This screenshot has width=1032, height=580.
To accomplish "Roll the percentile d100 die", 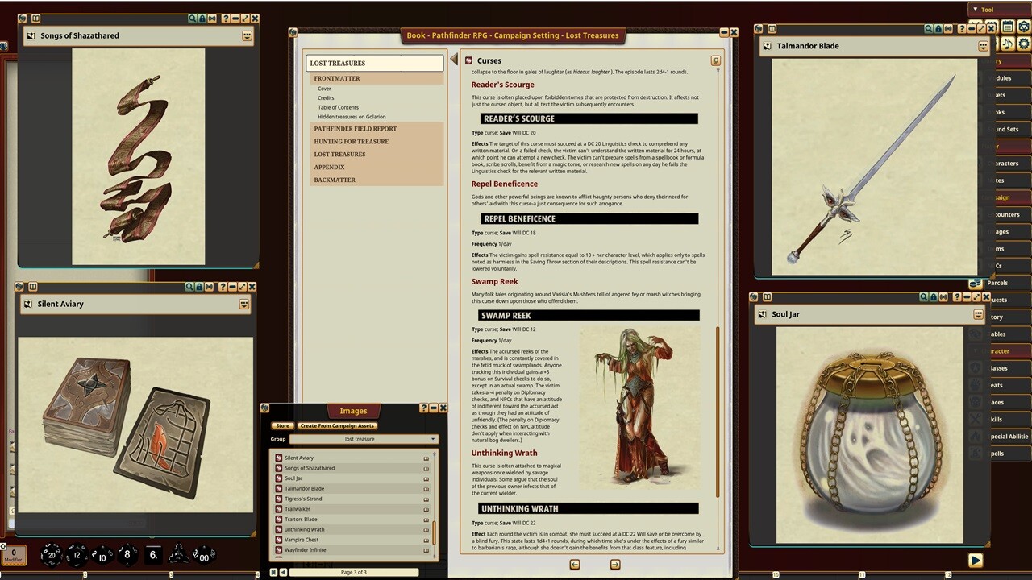I will click(x=204, y=556).
